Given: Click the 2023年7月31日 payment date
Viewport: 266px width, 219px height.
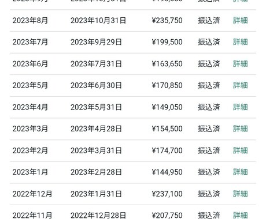Looking at the screenshot, I should pyautogui.click(x=96, y=63).
